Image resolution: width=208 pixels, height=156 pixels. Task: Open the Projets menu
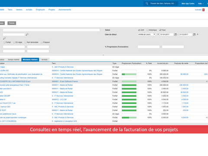pyautogui.click(x=52, y=10)
